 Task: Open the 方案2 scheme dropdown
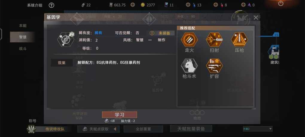[257, 129]
